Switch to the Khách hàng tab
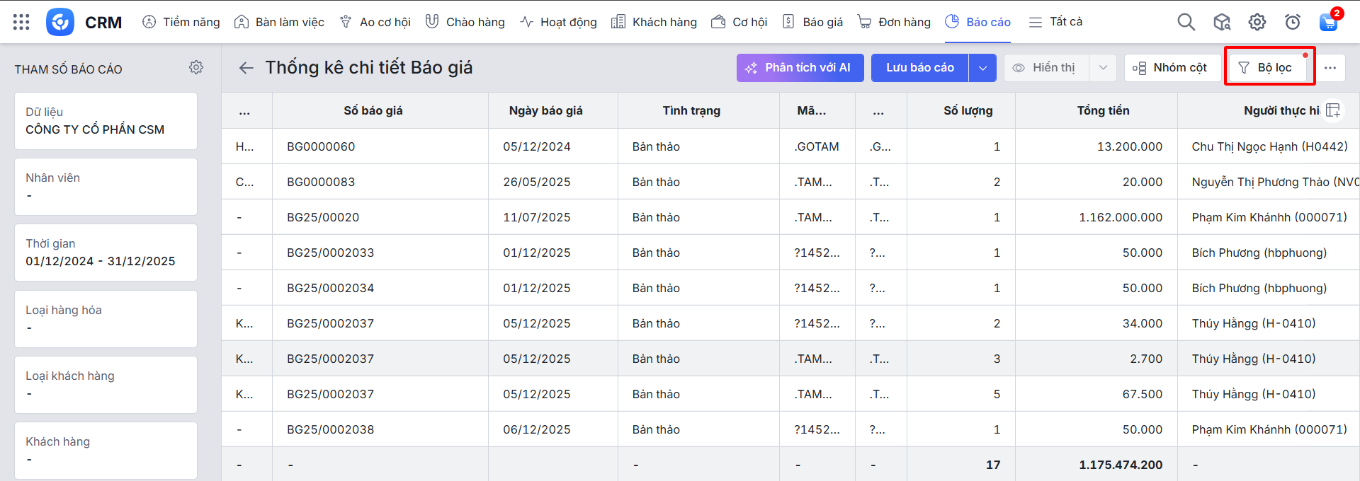Image resolution: width=1360 pixels, height=481 pixels. (654, 22)
